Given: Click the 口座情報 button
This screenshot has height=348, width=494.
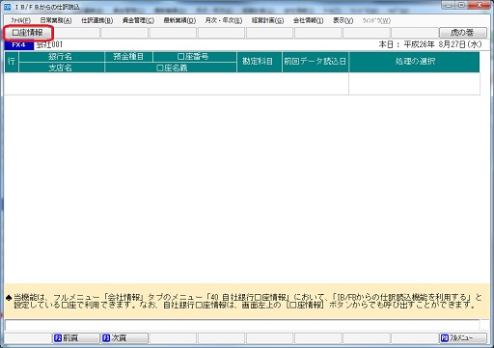Looking at the screenshot, I should click(x=27, y=33).
